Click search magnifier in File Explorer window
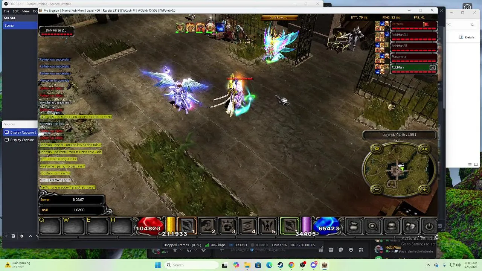Image resolution: width=482 pixels, height=271 pixels. tap(472, 25)
